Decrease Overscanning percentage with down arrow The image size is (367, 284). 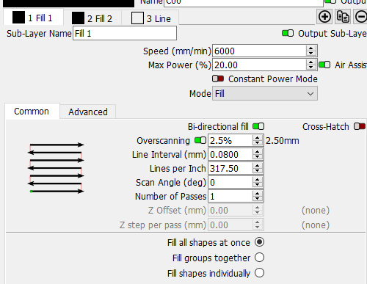257,143
